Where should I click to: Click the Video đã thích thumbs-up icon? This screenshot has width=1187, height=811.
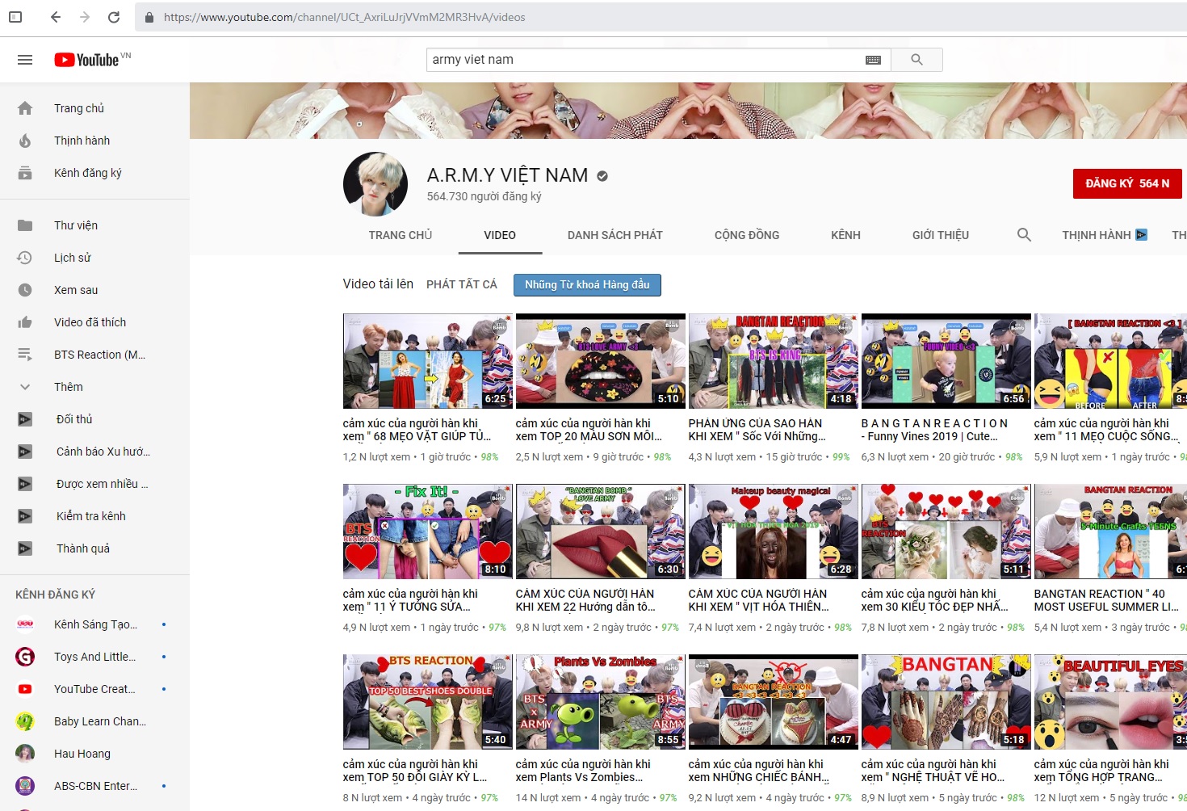click(x=25, y=322)
